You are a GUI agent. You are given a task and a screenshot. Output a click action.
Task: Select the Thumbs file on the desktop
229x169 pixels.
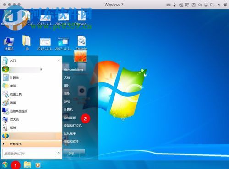(x=82, y=43)
